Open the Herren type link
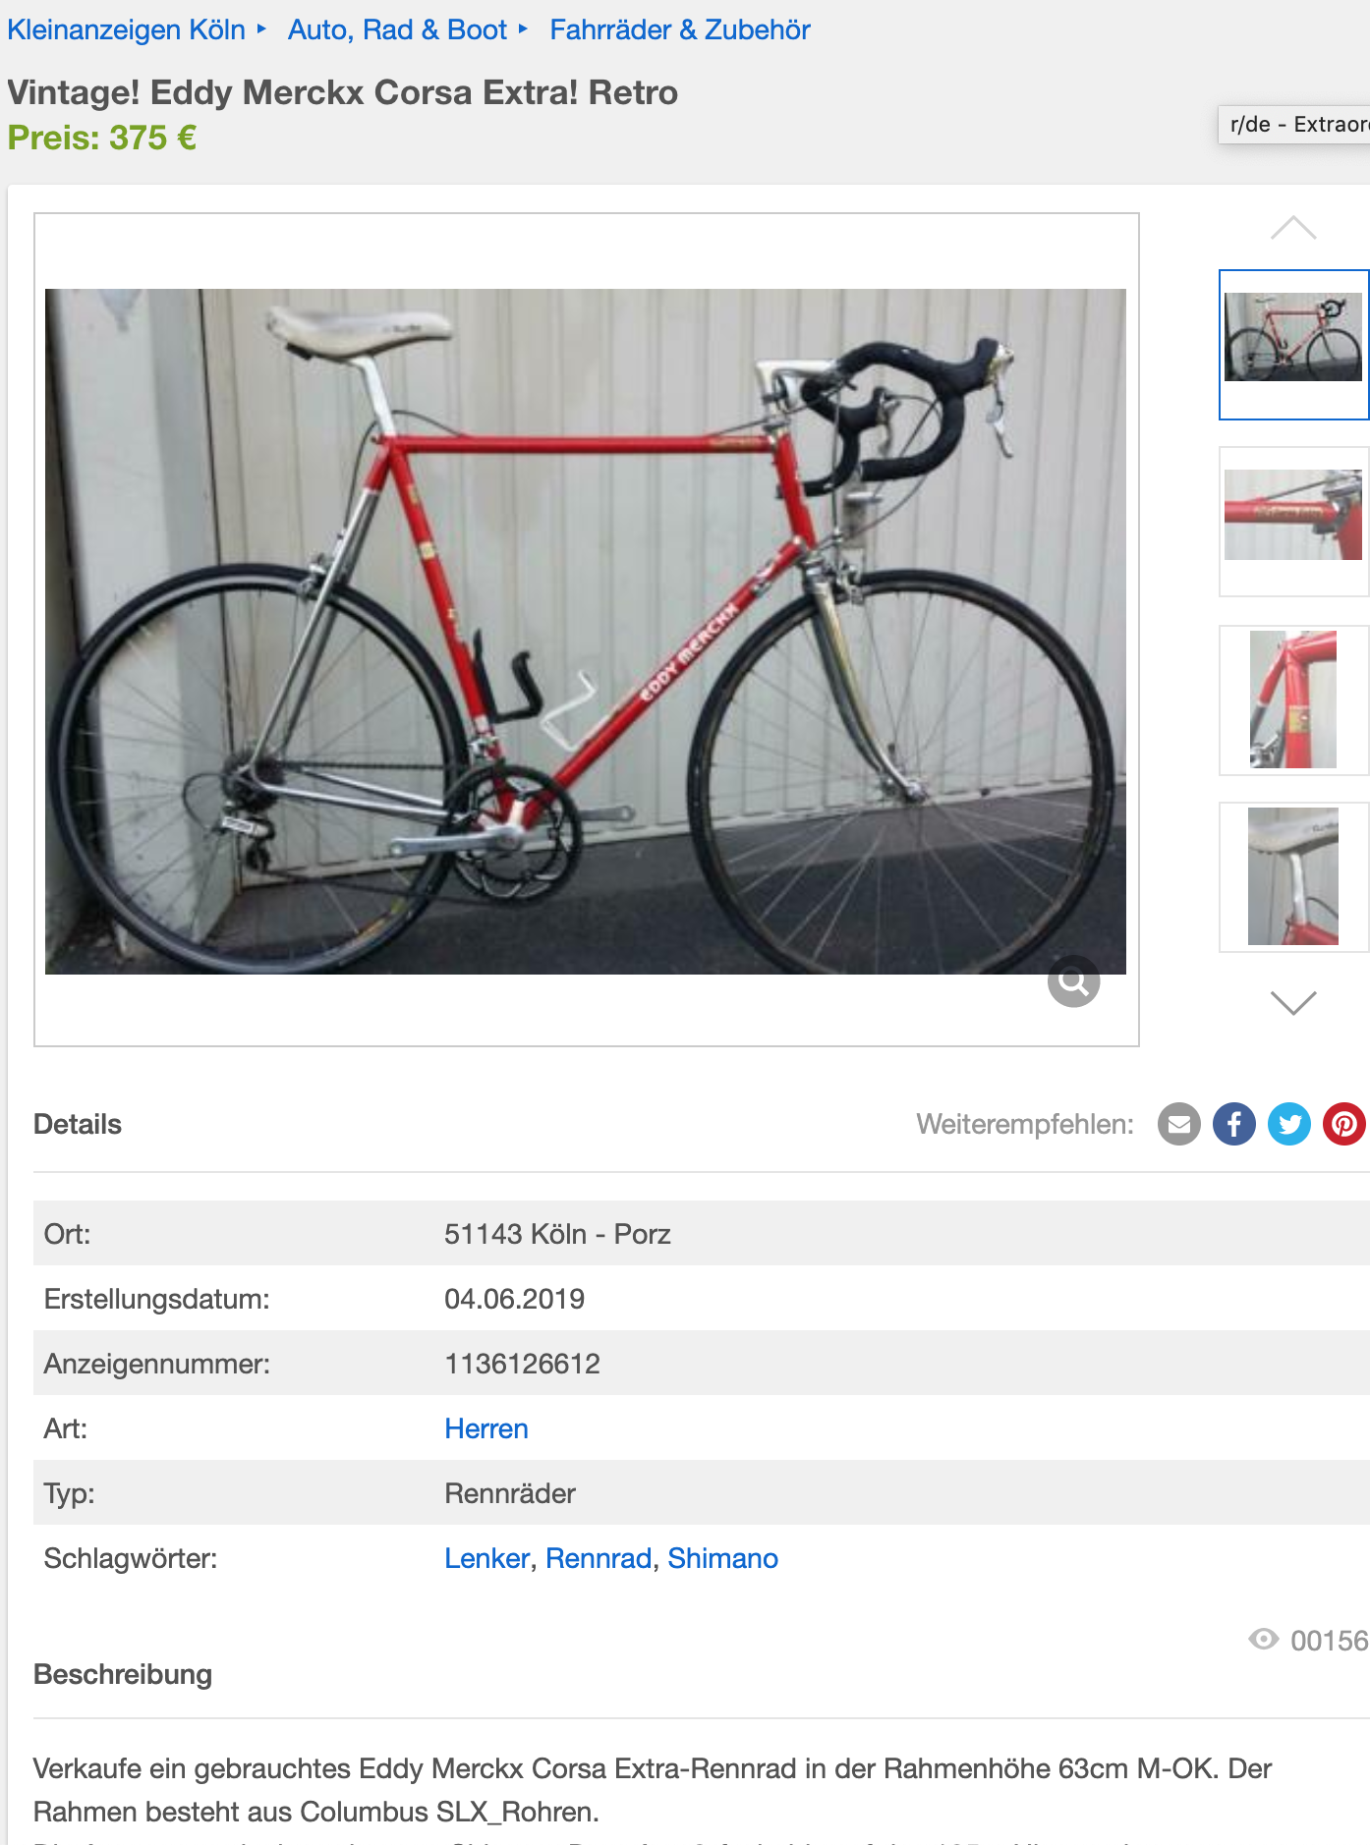This screenshot has height=1845, width=1370. (486, 1428)
